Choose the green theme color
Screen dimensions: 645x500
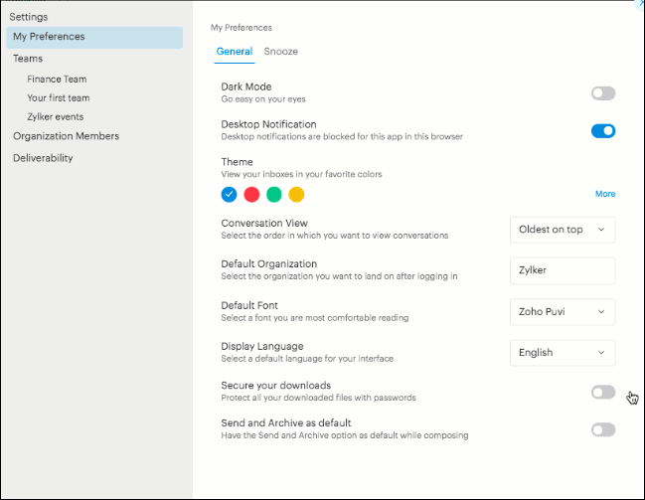coord(274,194)
